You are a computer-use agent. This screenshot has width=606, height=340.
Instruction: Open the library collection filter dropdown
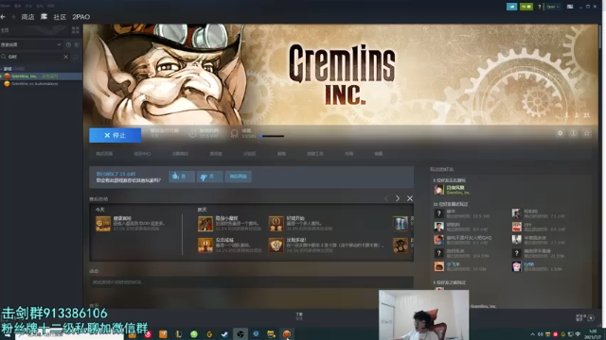point(31,44)
